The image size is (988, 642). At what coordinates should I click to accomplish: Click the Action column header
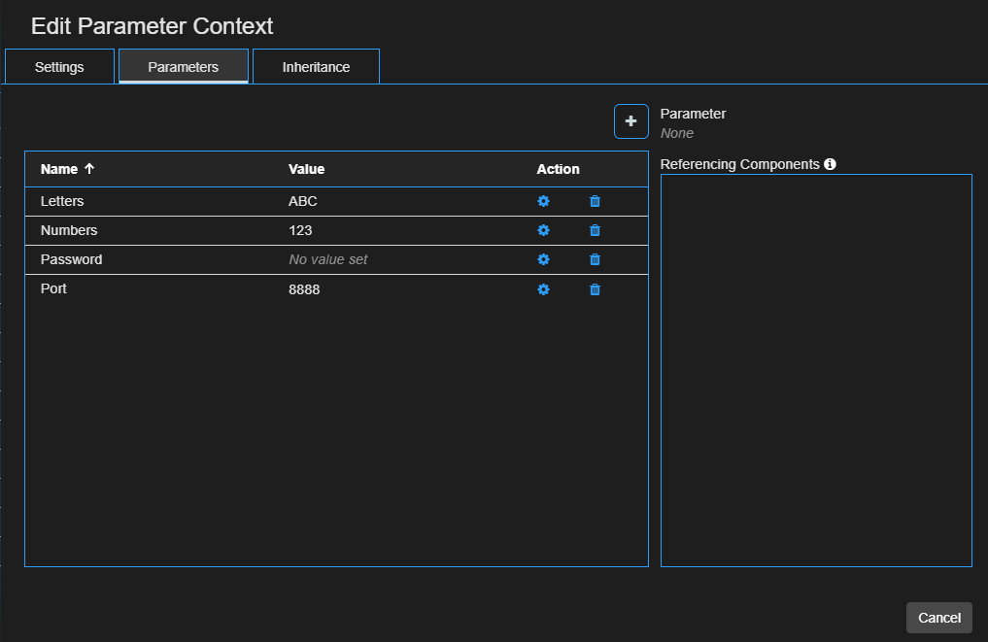click(558, 168)
